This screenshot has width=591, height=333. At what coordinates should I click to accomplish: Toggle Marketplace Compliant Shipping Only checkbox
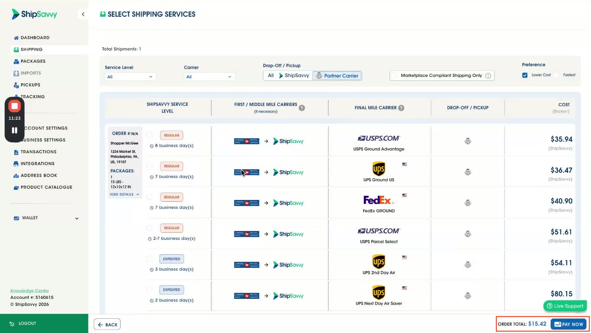(x=395, y=76)
